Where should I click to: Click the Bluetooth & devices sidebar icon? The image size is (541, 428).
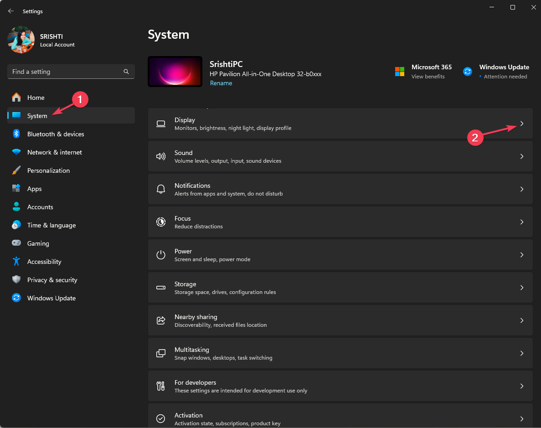(16, 134)
